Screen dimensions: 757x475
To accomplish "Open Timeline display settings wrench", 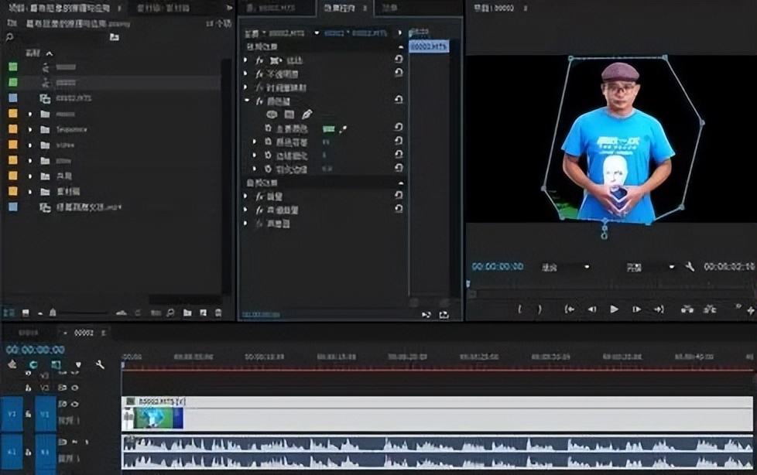I will click(x=100, y=364).
